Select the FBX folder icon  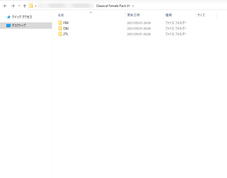(60, 23)
